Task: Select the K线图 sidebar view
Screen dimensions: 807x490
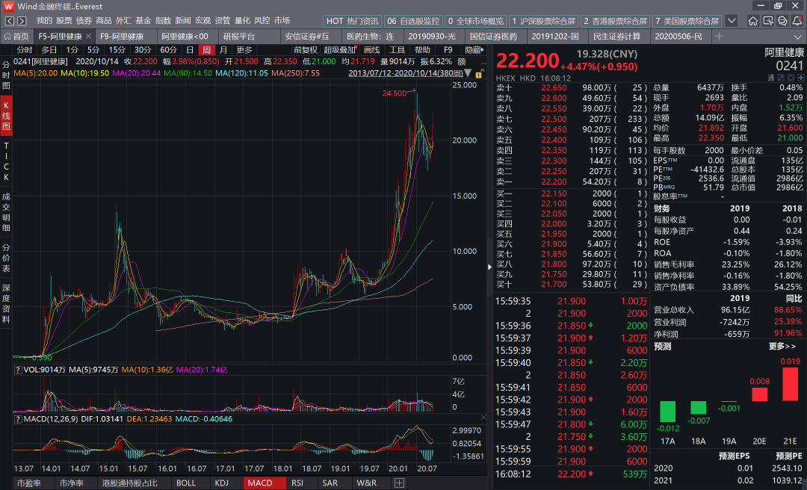Action: point(6,116)
